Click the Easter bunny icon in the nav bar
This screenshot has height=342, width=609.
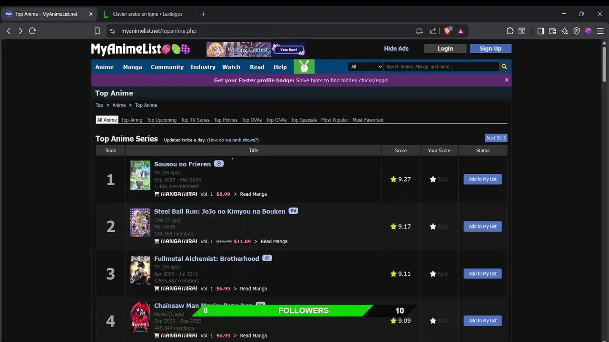point(304,66)
